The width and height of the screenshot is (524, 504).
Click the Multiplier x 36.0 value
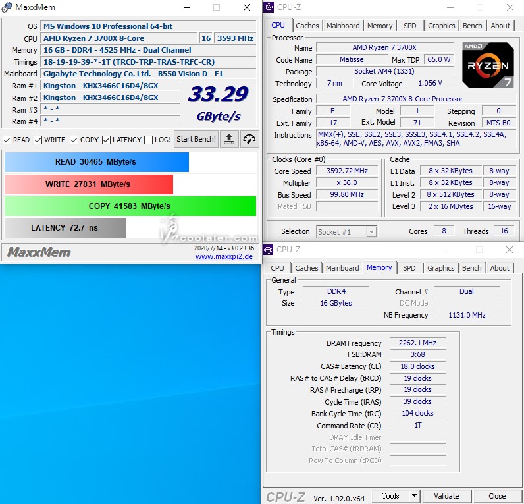click(x=347, y=182)
